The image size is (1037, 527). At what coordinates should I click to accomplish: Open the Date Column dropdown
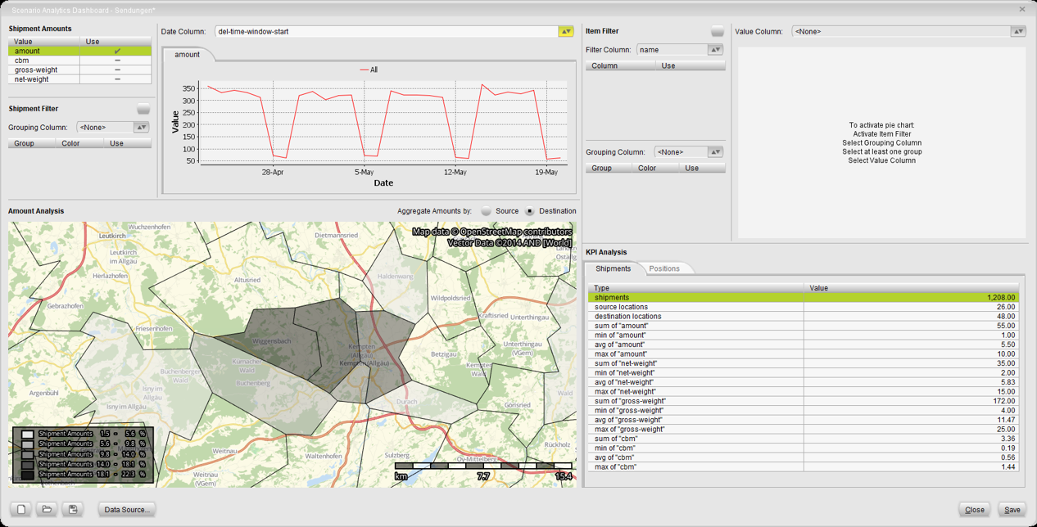(565, 32)
